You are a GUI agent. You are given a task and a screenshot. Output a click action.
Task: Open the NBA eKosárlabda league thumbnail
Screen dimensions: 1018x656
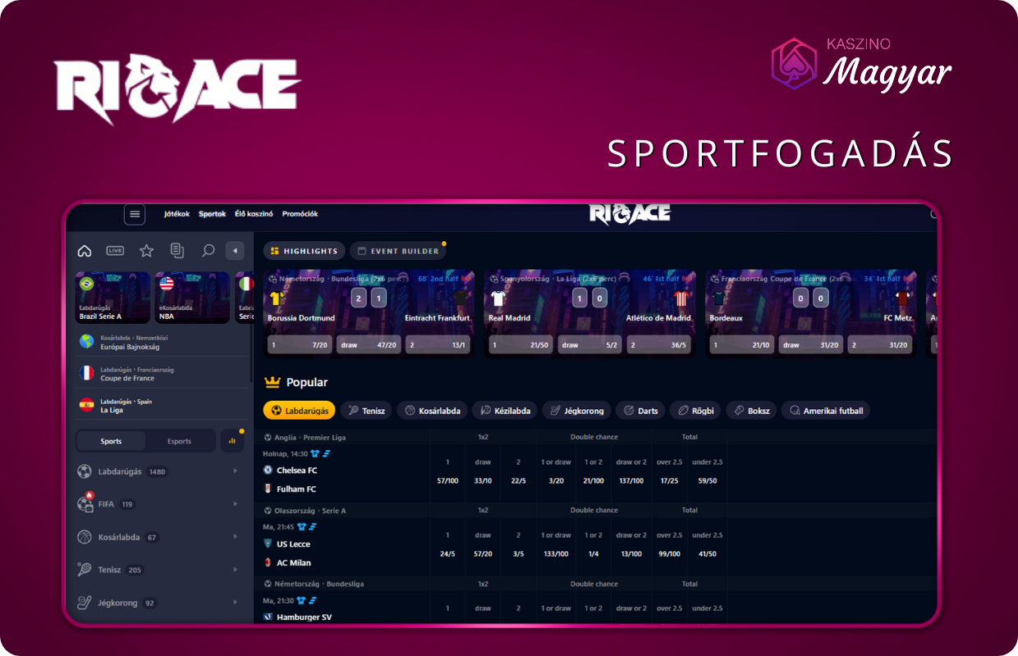click(192, 298)
